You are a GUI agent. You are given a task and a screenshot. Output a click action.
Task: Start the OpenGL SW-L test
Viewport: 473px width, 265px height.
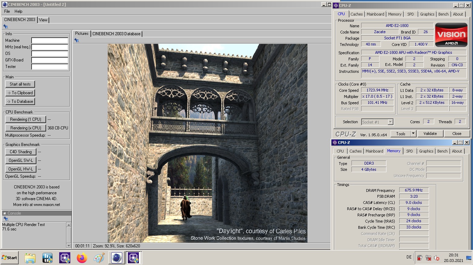[21, 160]
